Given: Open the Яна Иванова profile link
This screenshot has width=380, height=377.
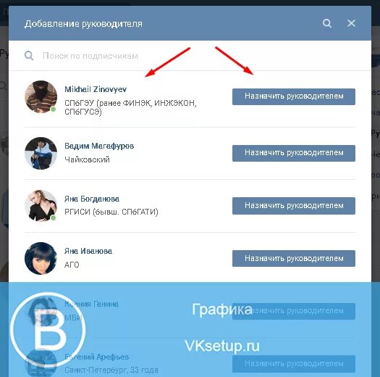Looking at the screenshot, I should pyautogui.click(x=88, y=251).
